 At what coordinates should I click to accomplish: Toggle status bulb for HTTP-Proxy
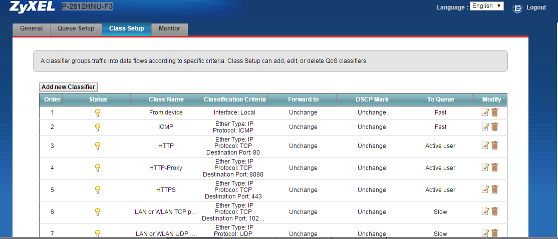click(98, 168)
